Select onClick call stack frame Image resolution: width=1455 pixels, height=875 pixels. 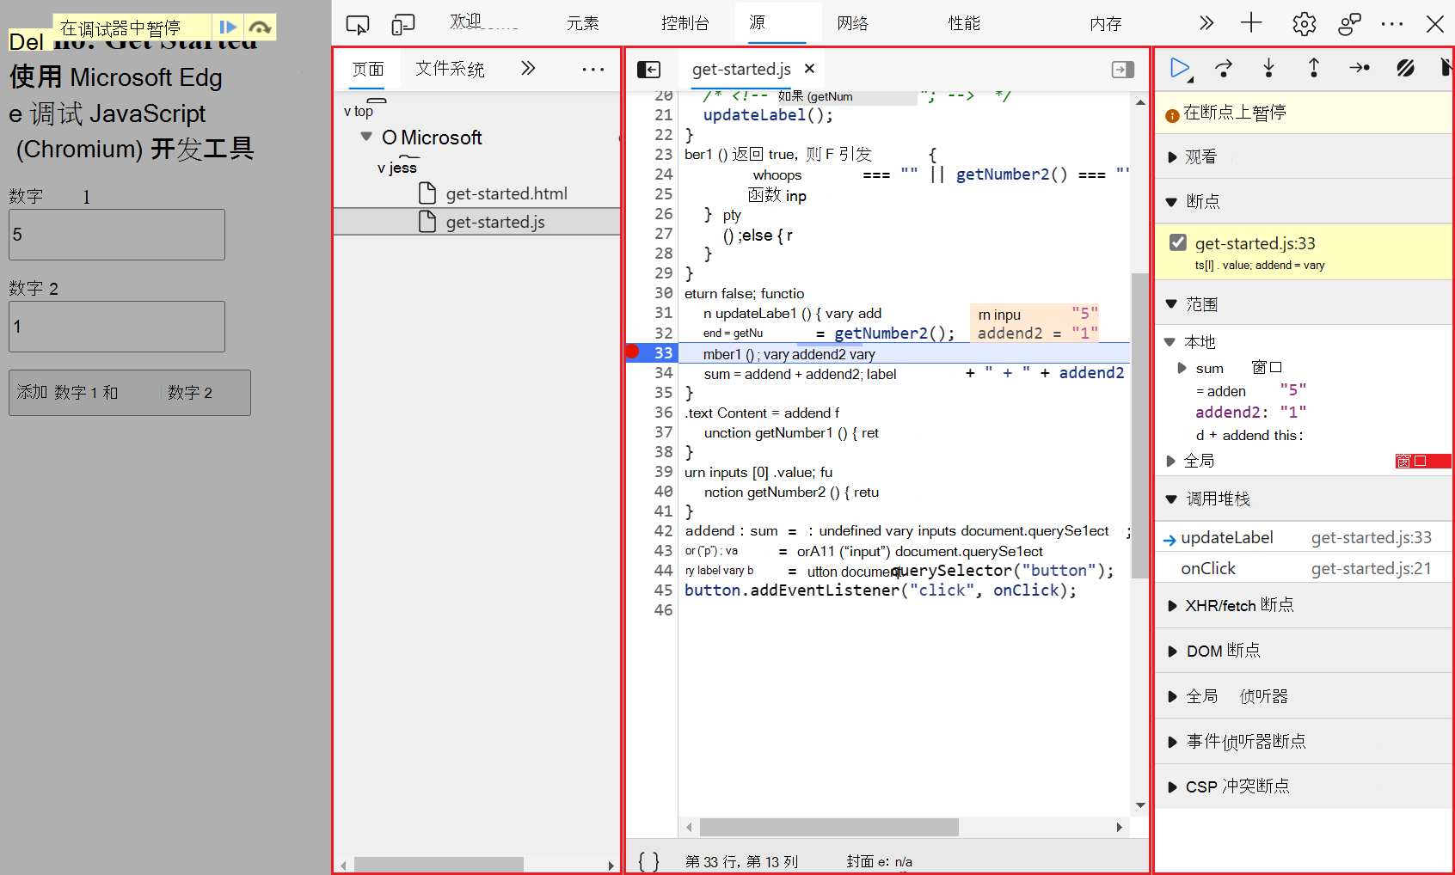[1303, 569]
